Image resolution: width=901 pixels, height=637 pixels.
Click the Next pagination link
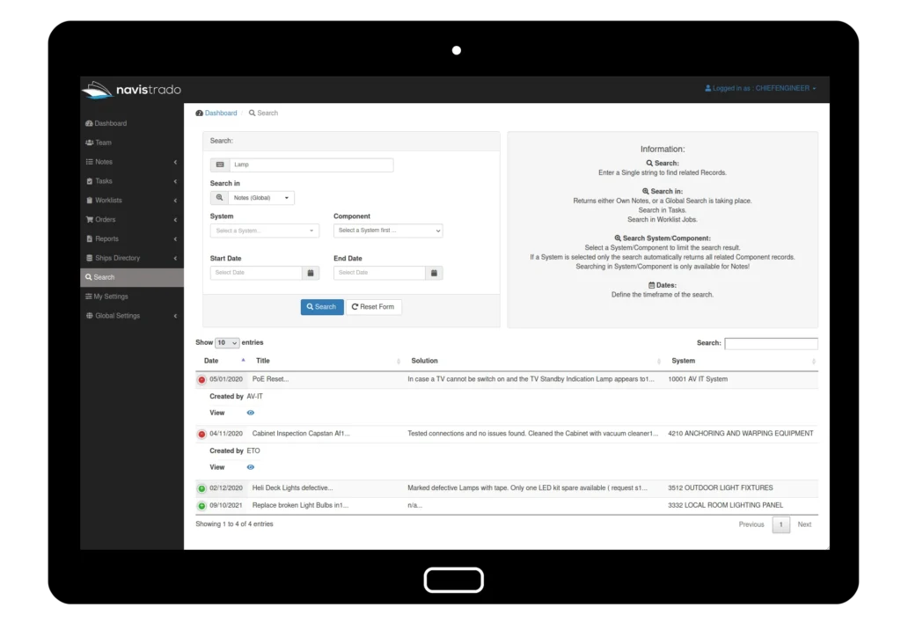click(x=804, y=524)
